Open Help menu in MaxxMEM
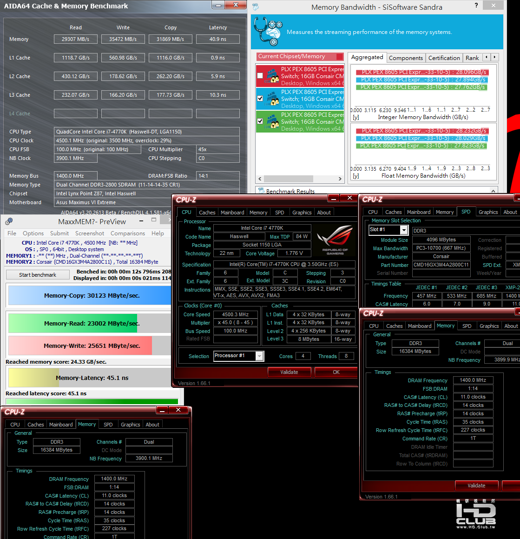 (x=158, y=233)
